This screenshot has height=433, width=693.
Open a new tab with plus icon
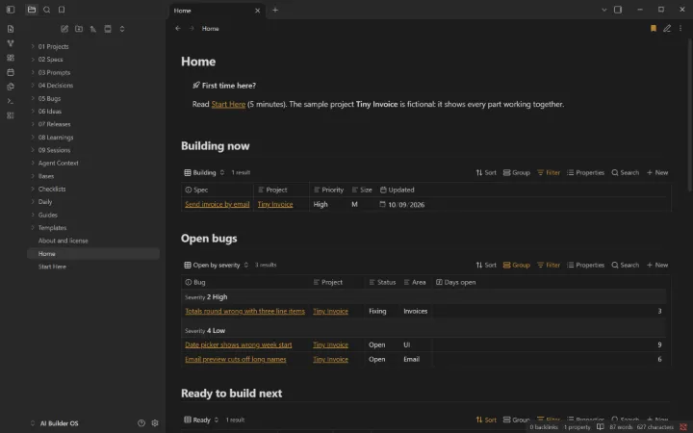point(275,10)
